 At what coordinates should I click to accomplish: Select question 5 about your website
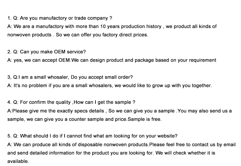pos(92,136)
